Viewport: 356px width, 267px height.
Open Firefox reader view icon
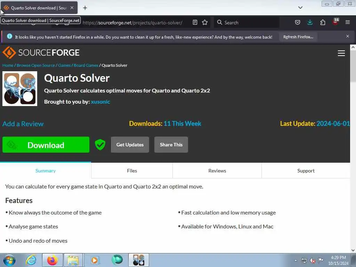(195, 23)
